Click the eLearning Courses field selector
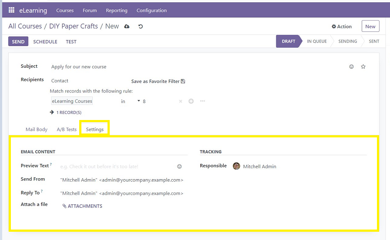Screen dimensions: 390x240 (72, 101)
